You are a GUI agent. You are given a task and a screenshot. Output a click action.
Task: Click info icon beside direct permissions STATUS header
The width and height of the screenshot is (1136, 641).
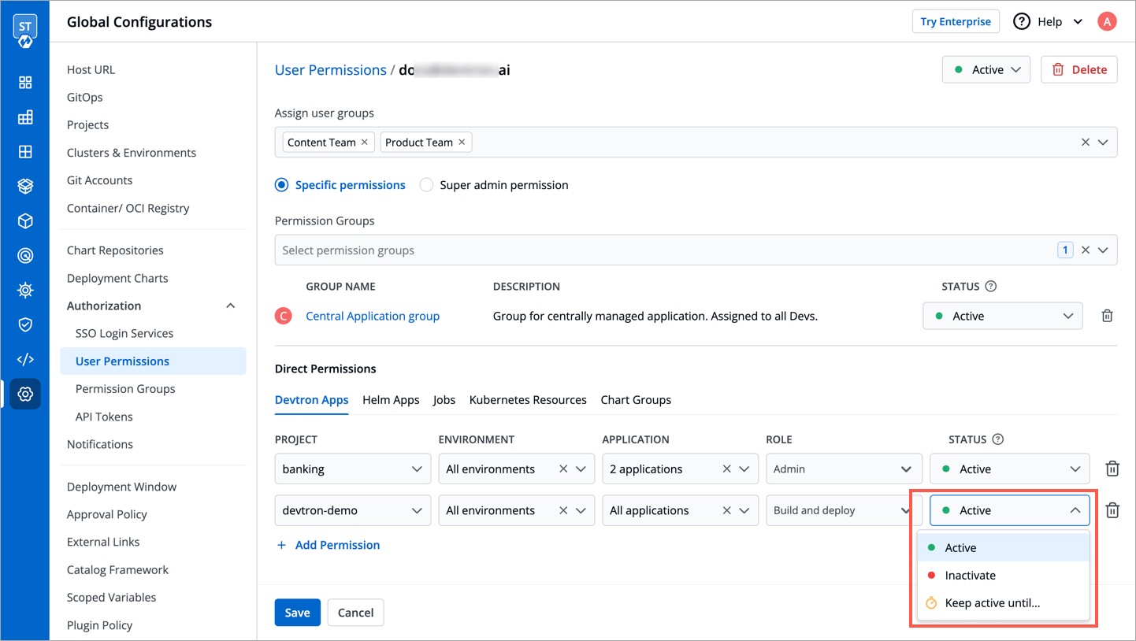[x=998, y=439]
